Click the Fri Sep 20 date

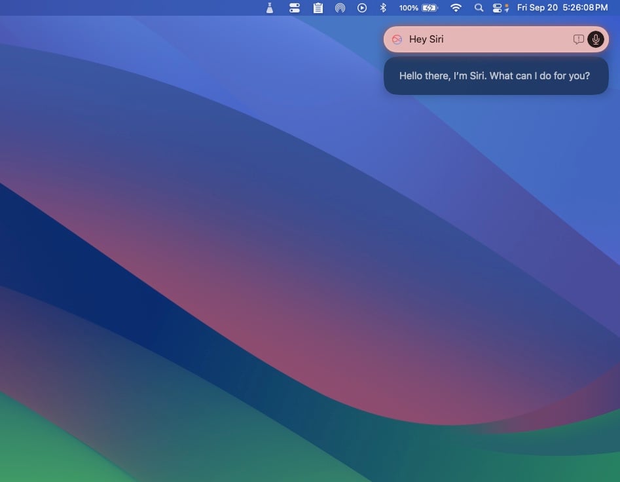click(537, 8)
